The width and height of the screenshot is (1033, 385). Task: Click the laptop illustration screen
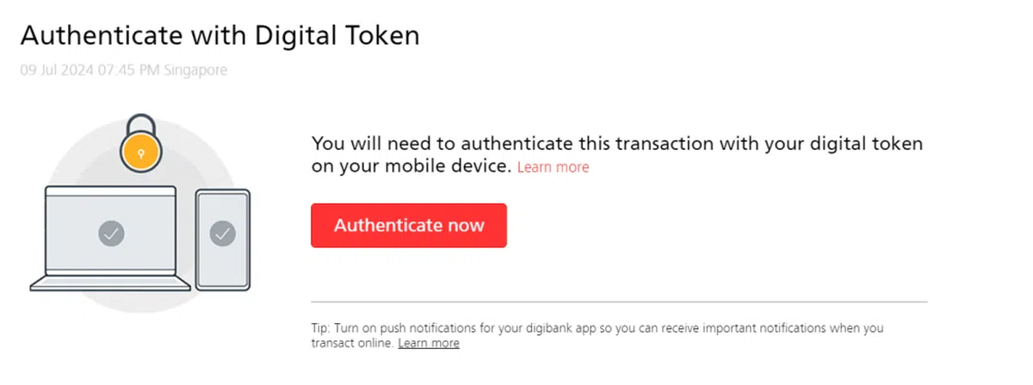click(111, 231)
